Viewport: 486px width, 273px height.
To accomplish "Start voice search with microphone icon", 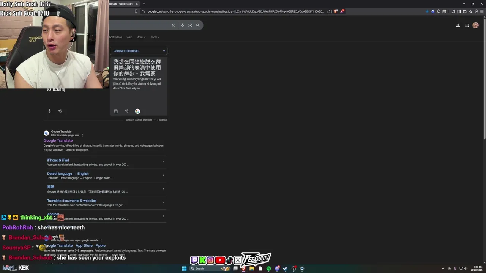I will tap(183, 25).
